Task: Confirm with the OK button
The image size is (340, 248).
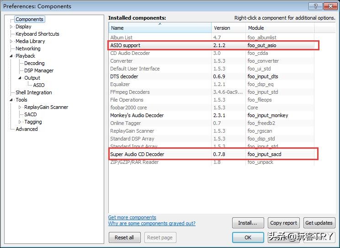Action: [248, 237]
